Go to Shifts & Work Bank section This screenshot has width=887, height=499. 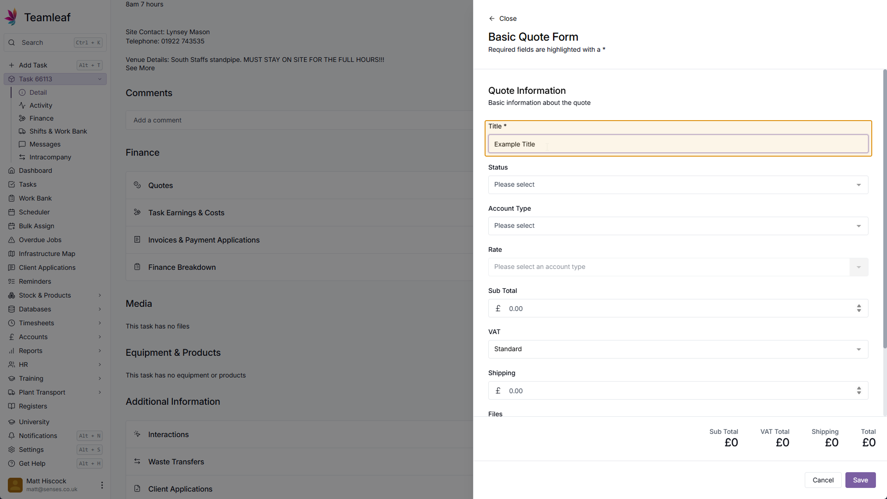(x=58, y=131)
